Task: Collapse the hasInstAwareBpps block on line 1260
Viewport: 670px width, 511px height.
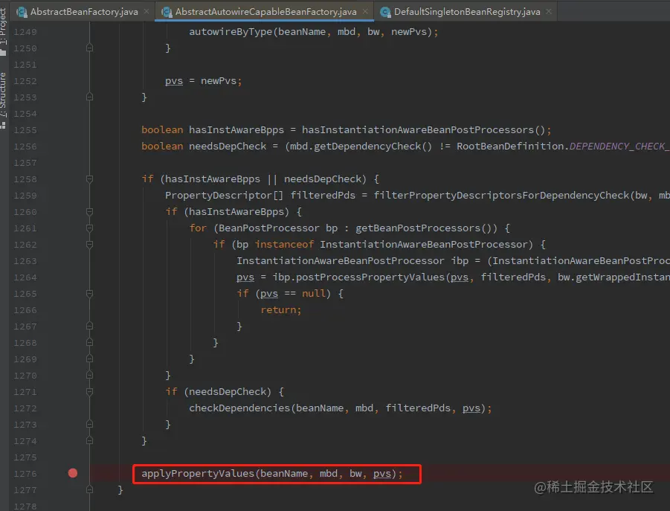Action: pyautogui.click(x=89, y=211)
